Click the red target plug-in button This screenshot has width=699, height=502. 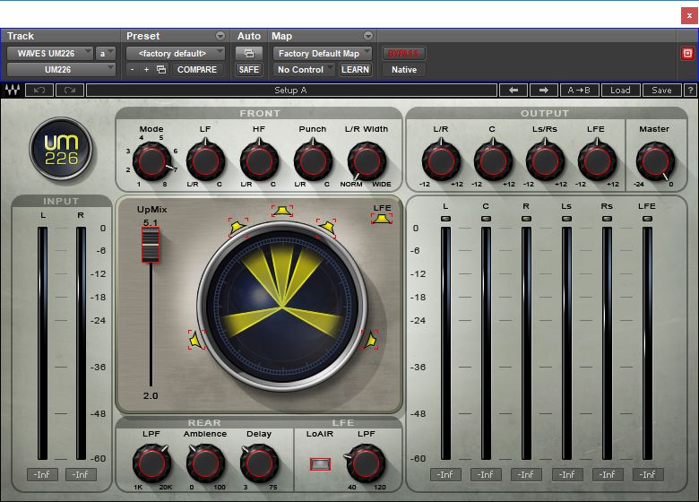(x=688, y=54)
